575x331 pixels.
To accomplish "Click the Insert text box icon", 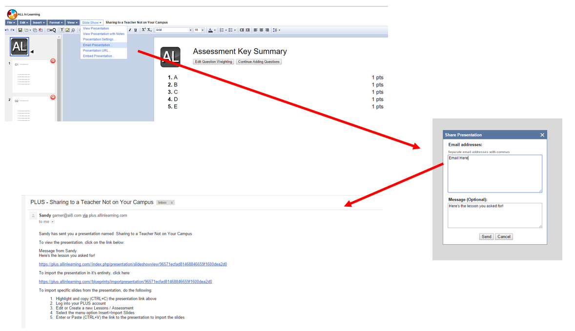I will tap(62, 30).
